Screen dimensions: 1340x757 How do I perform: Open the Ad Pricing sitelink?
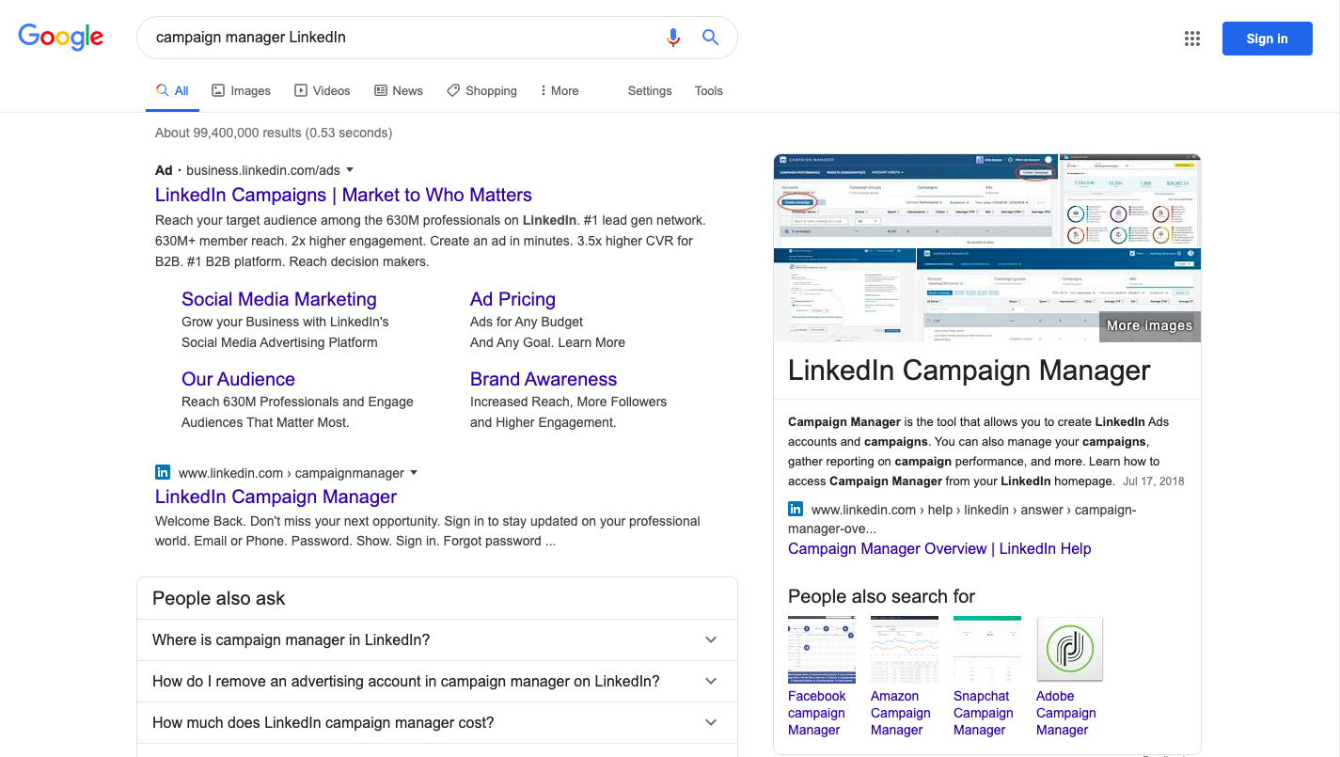tap(512, 299)
